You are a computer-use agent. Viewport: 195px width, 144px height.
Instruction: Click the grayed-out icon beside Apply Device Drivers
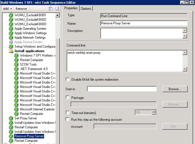[11, 42]
